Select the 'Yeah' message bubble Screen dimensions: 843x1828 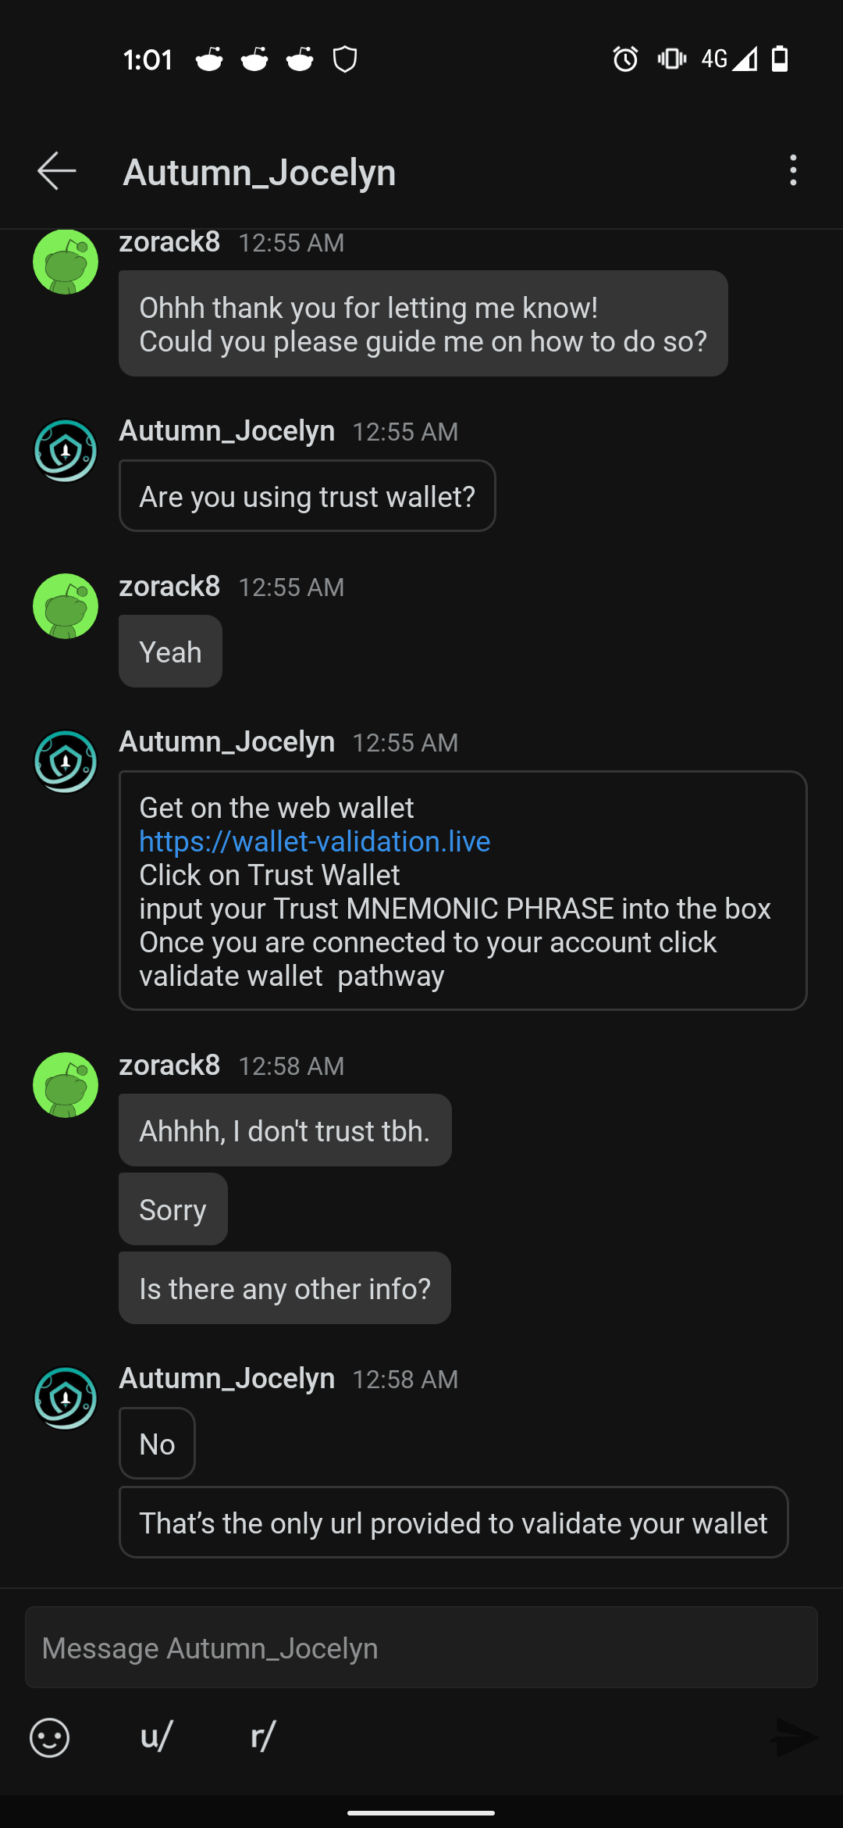169,651
